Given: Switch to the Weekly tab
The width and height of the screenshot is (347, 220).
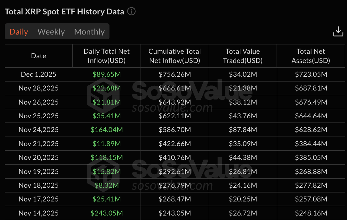Looking at the screenshot, I should click(51, 32).
